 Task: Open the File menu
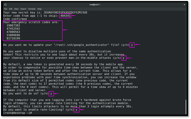click(x=6, y=9)
